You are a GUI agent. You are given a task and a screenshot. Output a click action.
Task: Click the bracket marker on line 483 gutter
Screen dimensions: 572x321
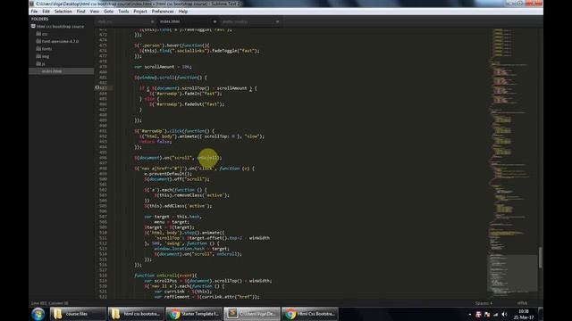(97, 87)
